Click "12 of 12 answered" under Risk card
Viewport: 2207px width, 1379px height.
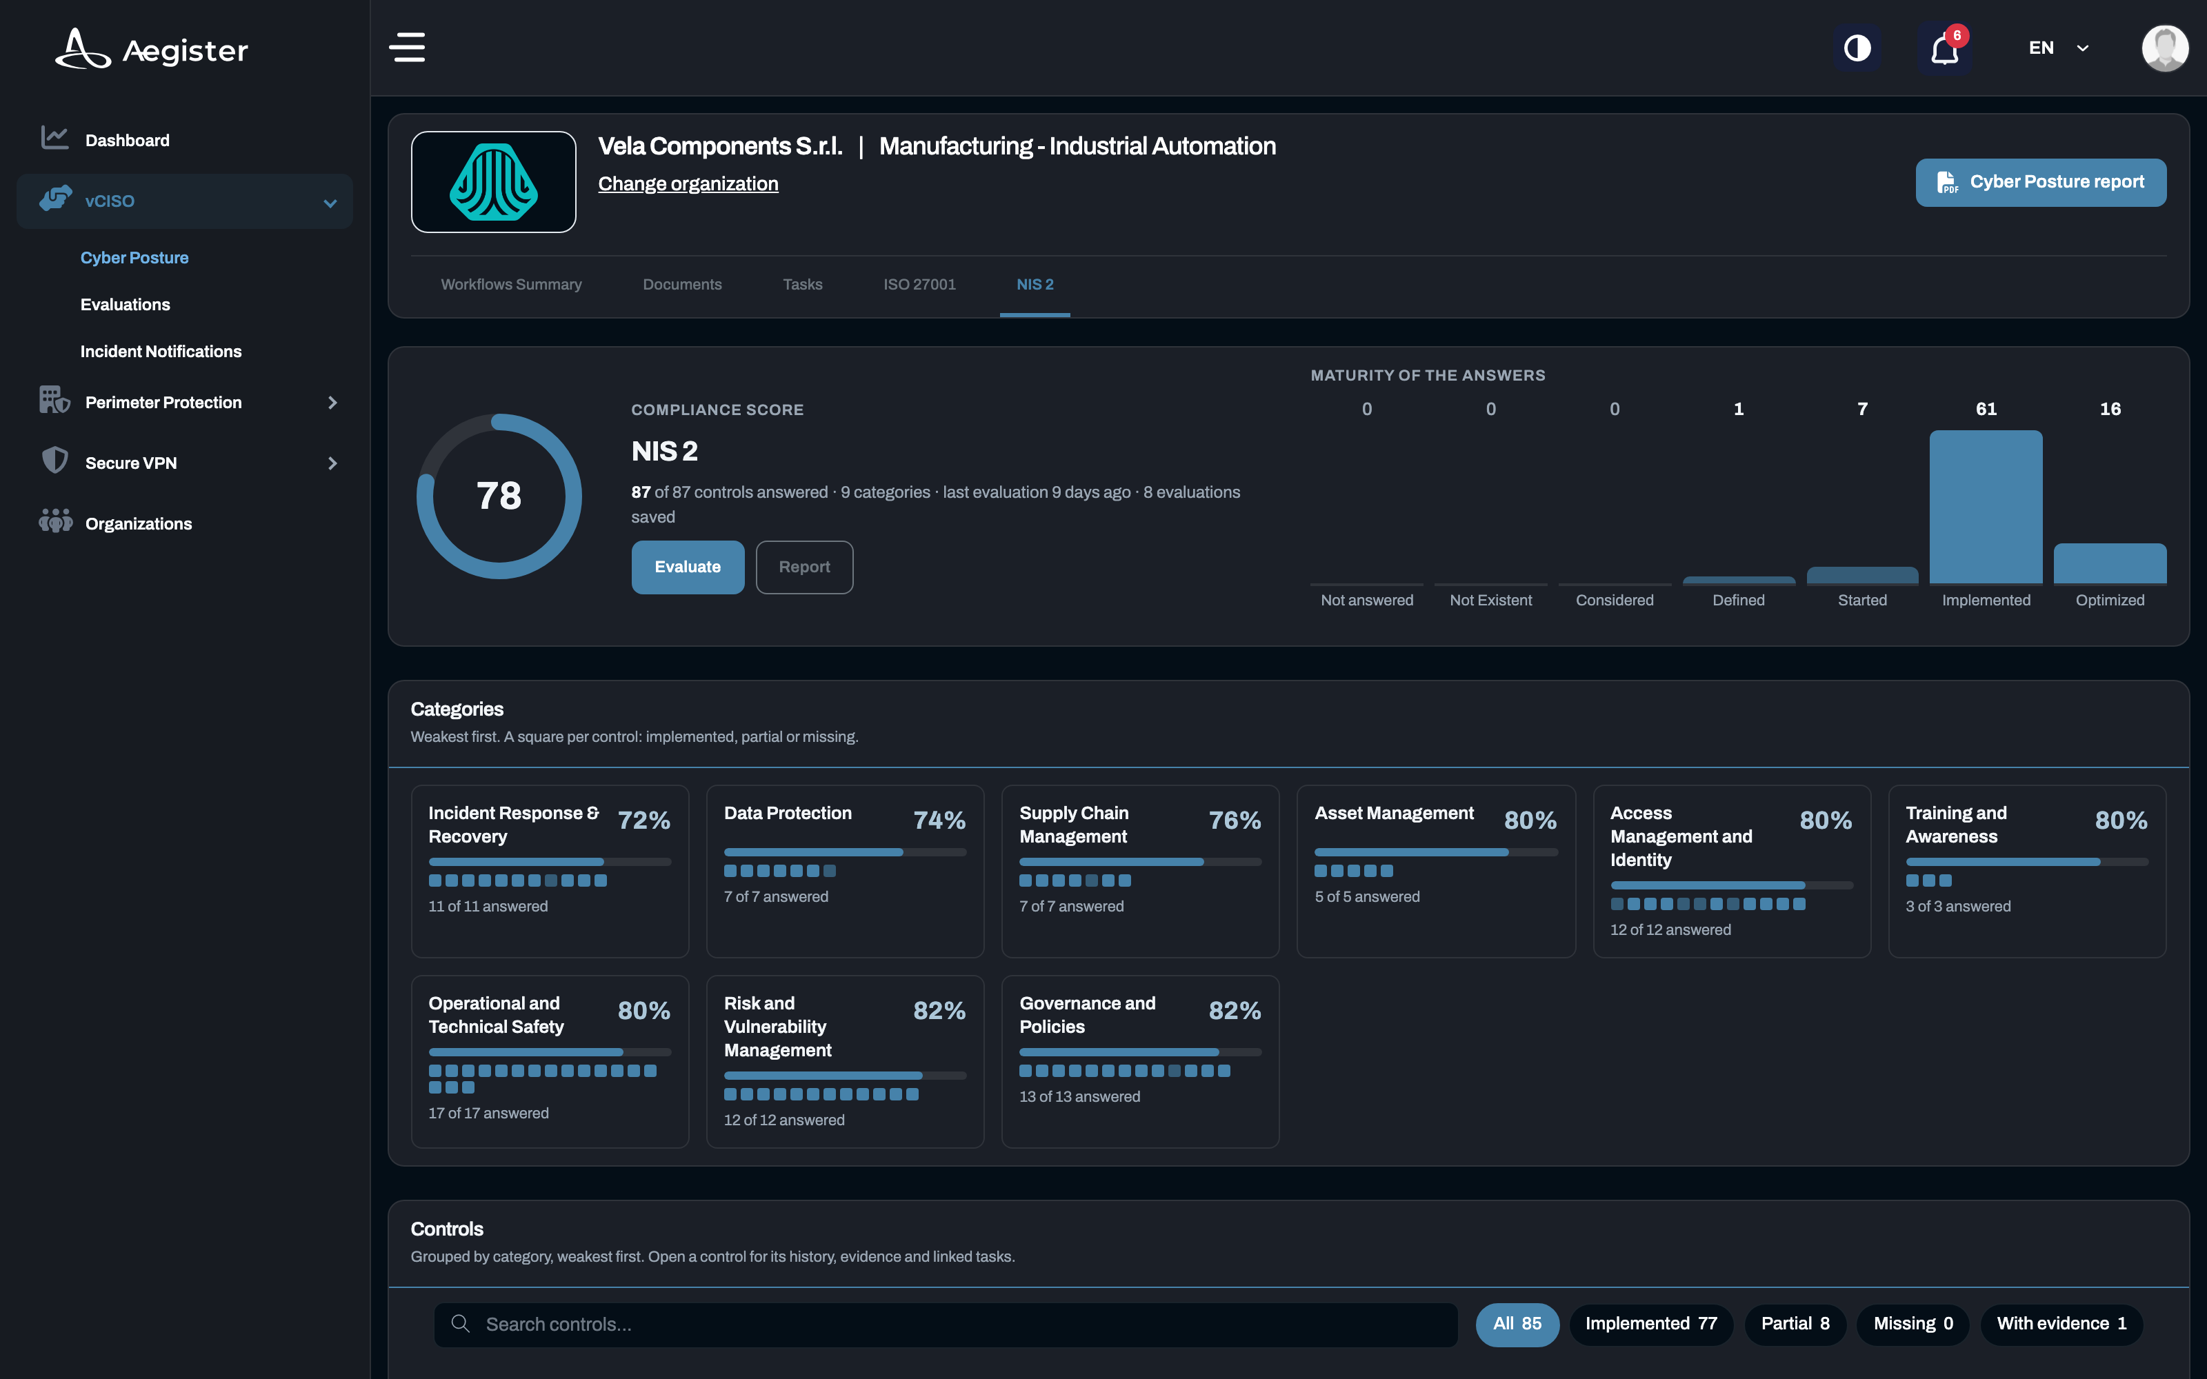pyautogui.click(x=784, y=1120)
